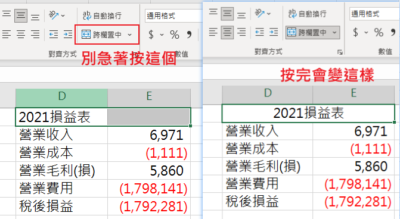Image resolution: width=400 pixels, height=219 pixels.
Task: Click Decrease Indent icon in right screenshot
Action: point(259,32)
